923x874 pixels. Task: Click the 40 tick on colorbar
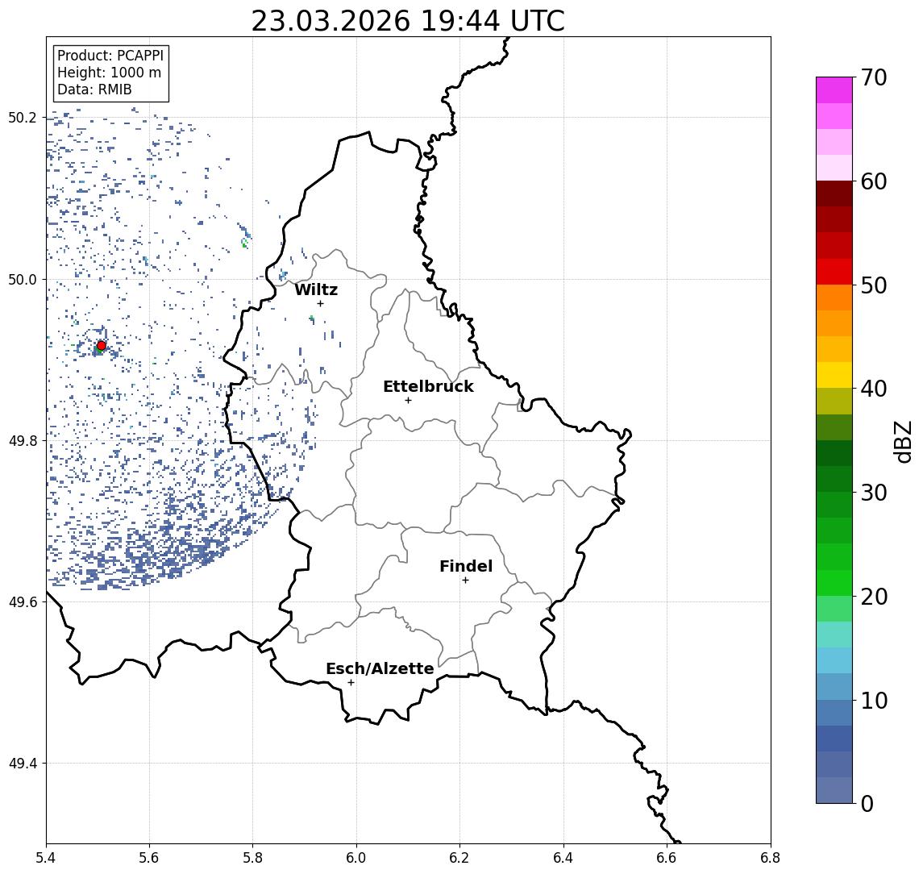click(x=874, y=389)
